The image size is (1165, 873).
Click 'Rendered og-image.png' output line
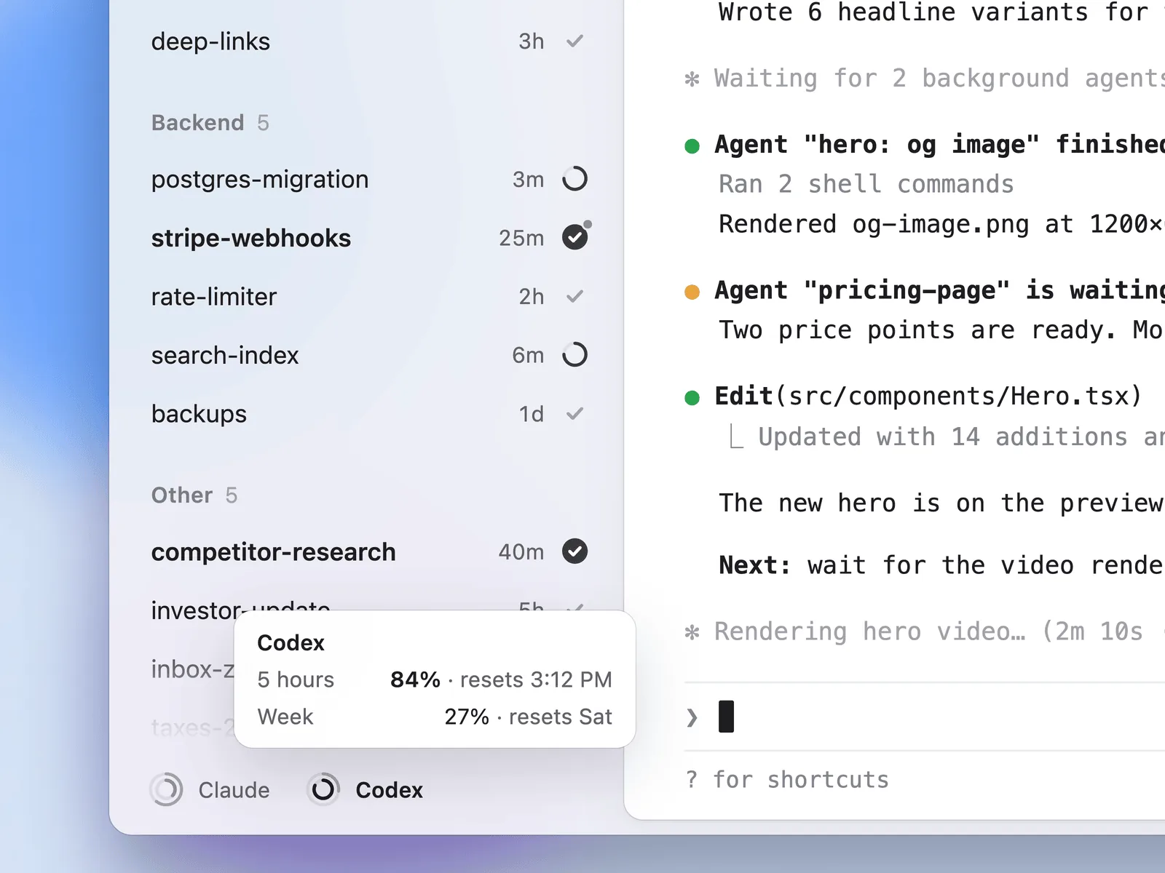tap(941, 224)
